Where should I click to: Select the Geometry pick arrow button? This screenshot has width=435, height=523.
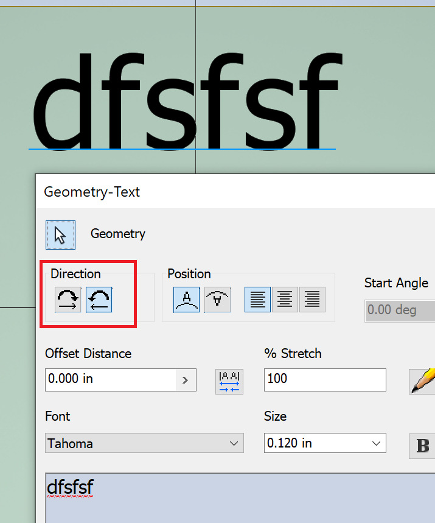coord(60,235)
